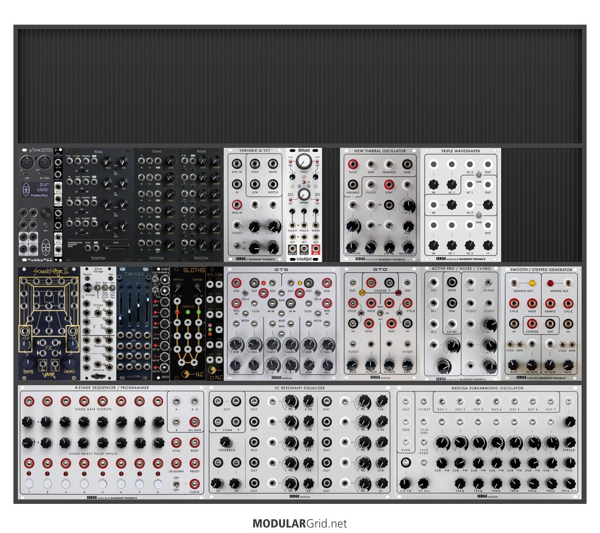Screen dimensions: 600x533
Task: Click the A-B jack on the sequencer
Action: [194, 401]
